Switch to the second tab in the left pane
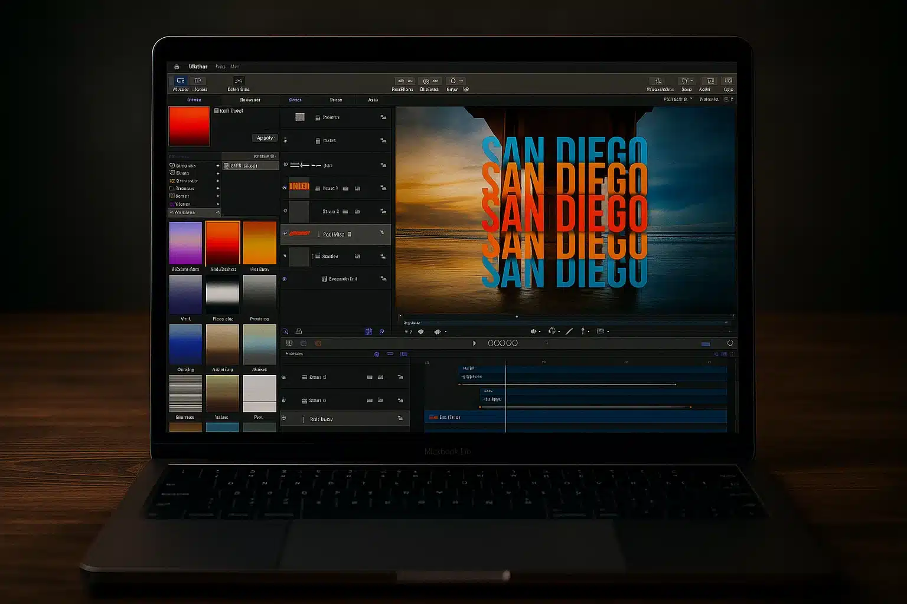This screenshot has width=907, height=604. (x=250, y=100)
